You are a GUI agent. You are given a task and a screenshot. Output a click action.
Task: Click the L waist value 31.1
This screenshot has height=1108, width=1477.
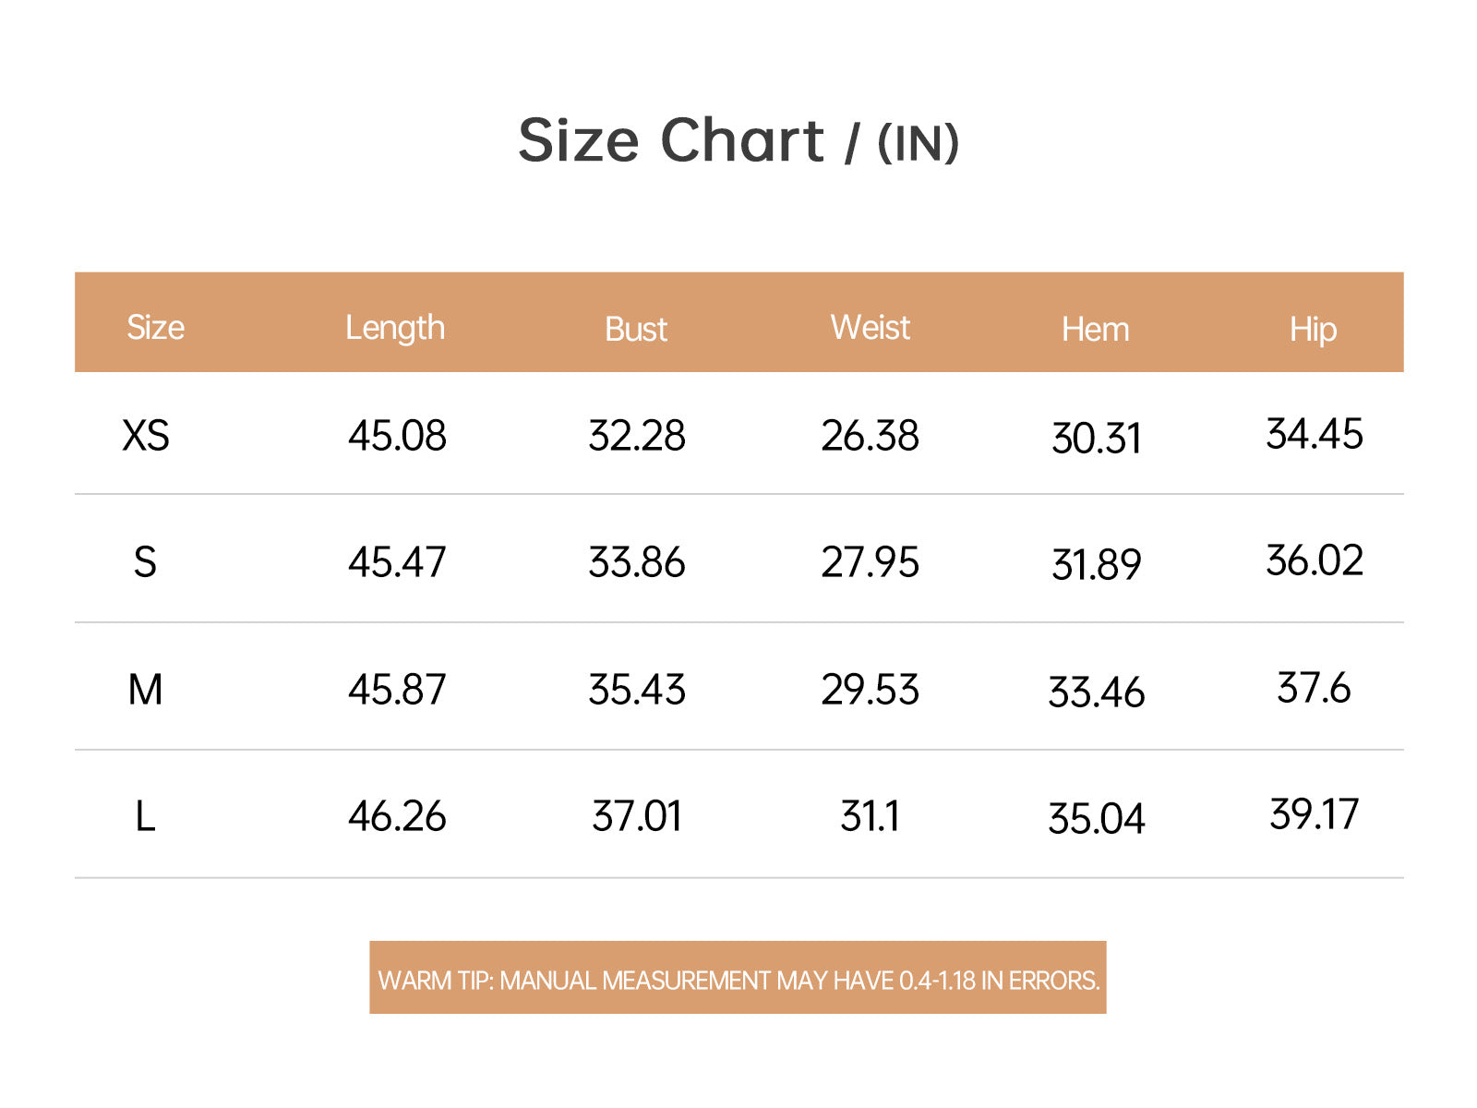870,816
